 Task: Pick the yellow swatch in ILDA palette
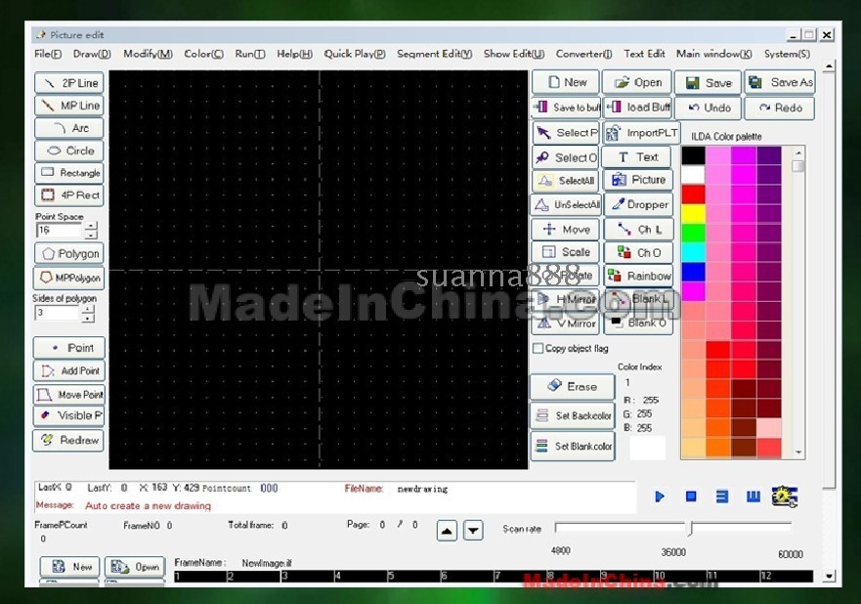click(694, 213)
